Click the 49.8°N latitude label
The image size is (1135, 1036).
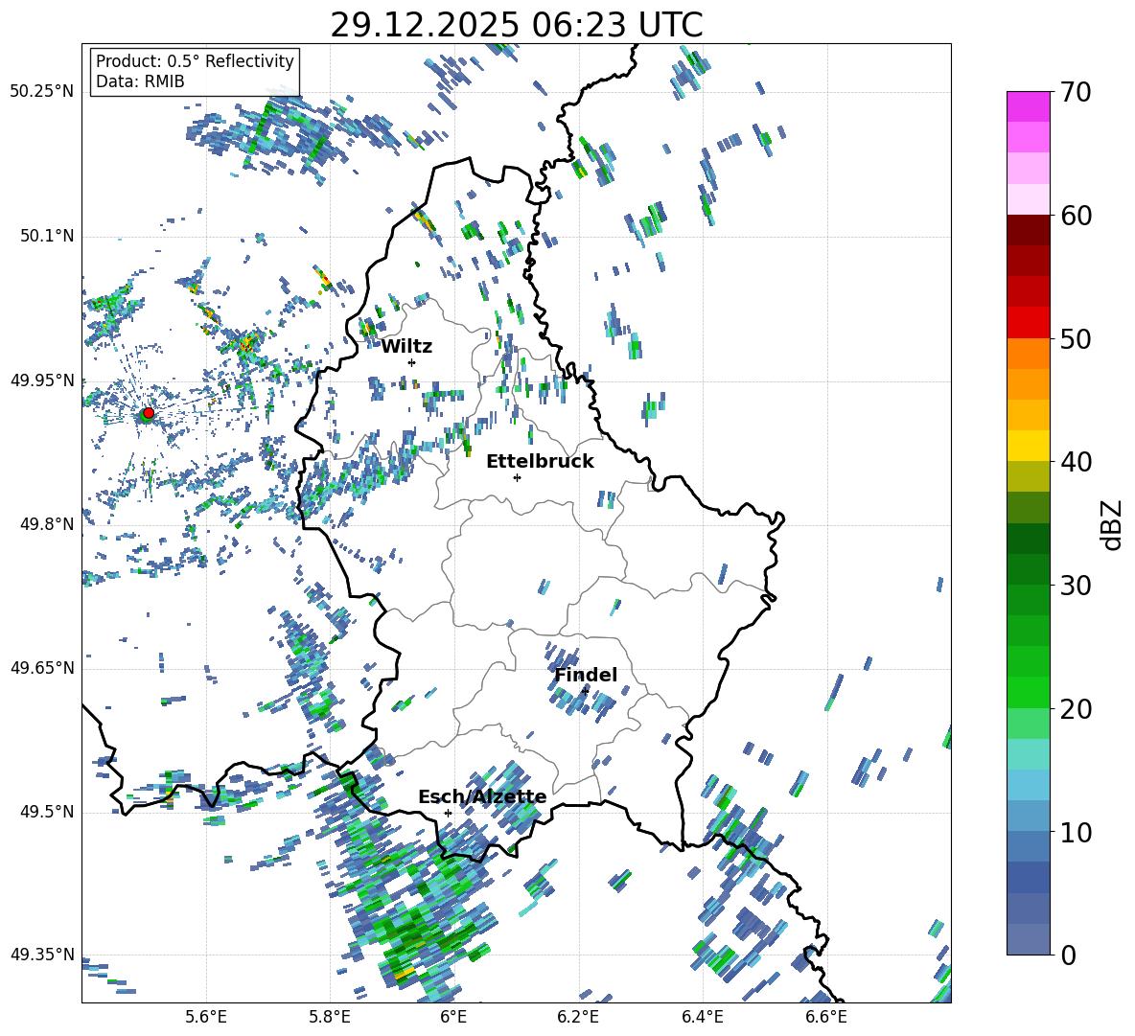46,524
